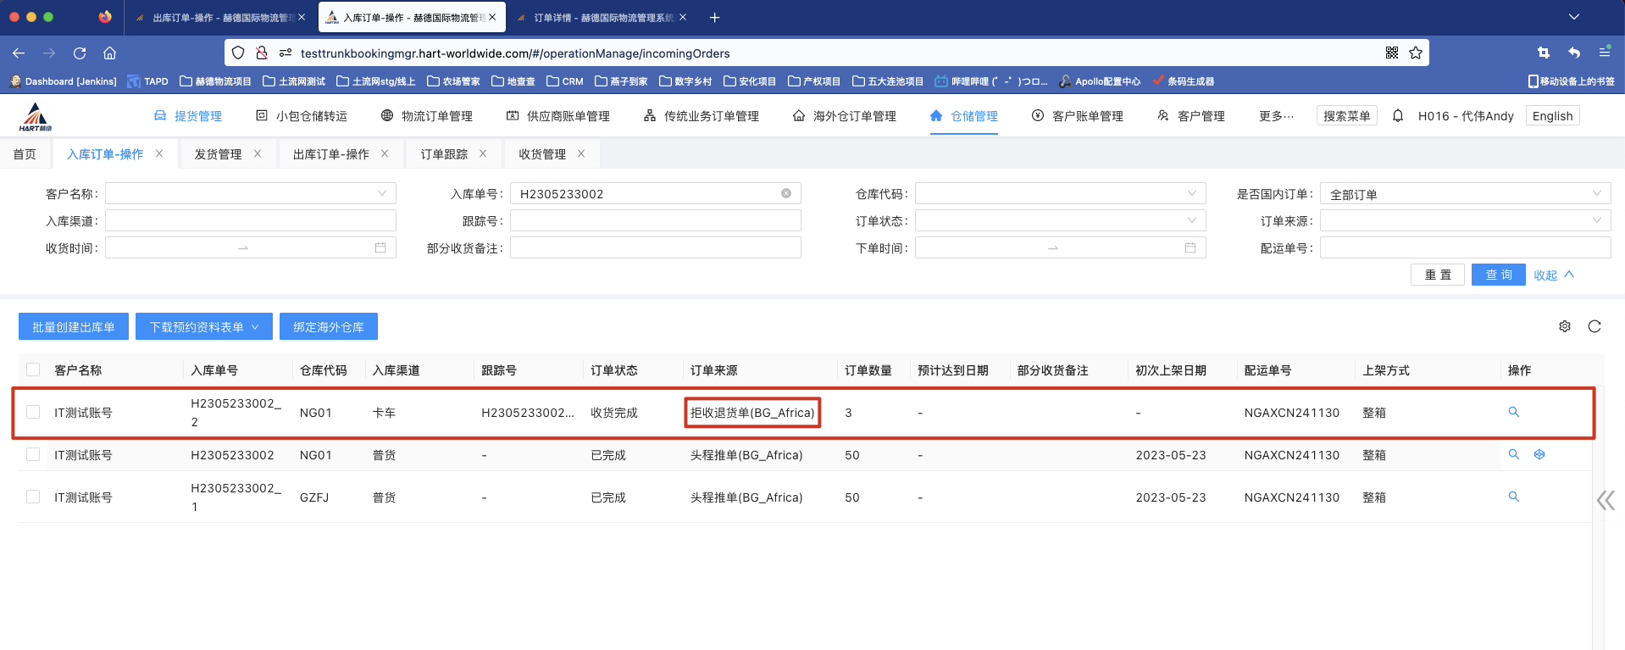Click the cube icon in H2305233002 row
1625x650 pixels.
coord(1539,454)
